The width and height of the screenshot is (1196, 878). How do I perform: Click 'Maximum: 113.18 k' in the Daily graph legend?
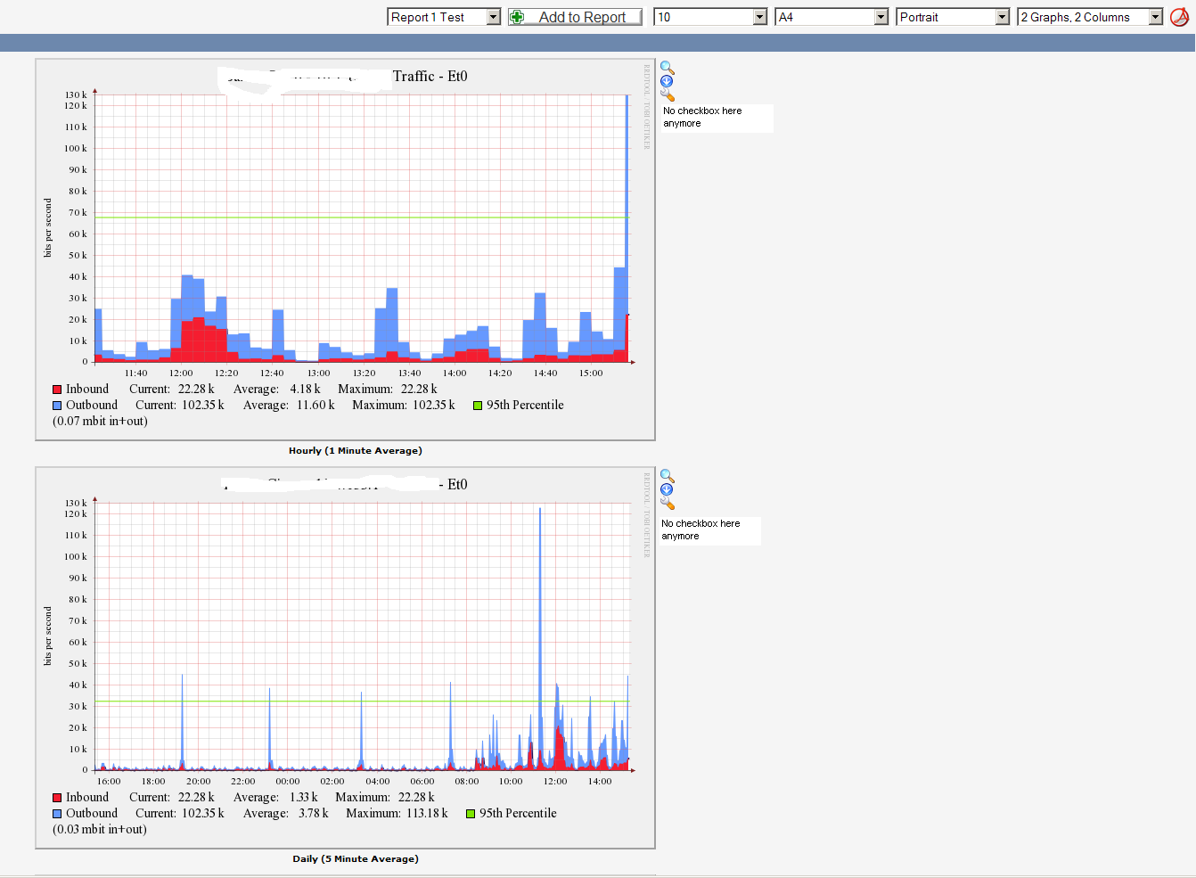click(x=397, y=814)
